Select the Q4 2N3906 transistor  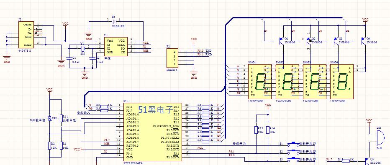pos(364,41)
